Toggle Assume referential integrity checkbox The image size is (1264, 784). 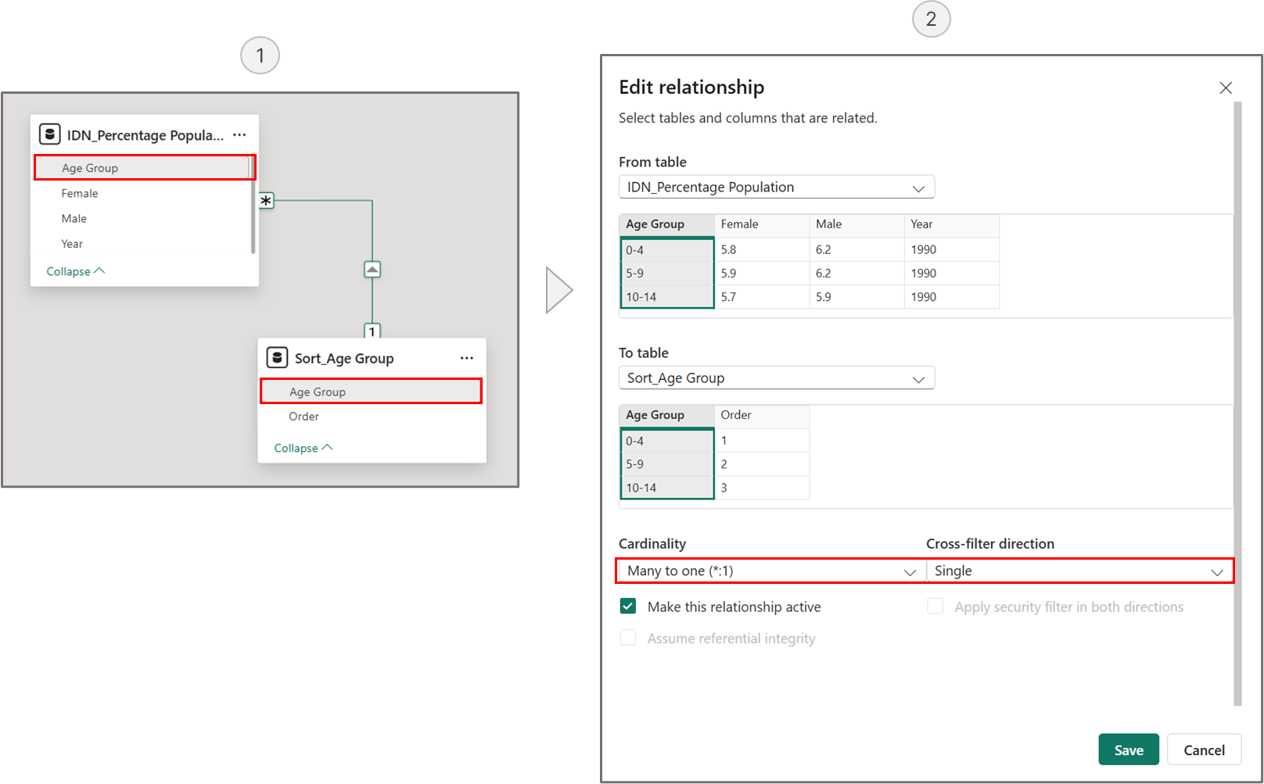click(x=628, y=639)
